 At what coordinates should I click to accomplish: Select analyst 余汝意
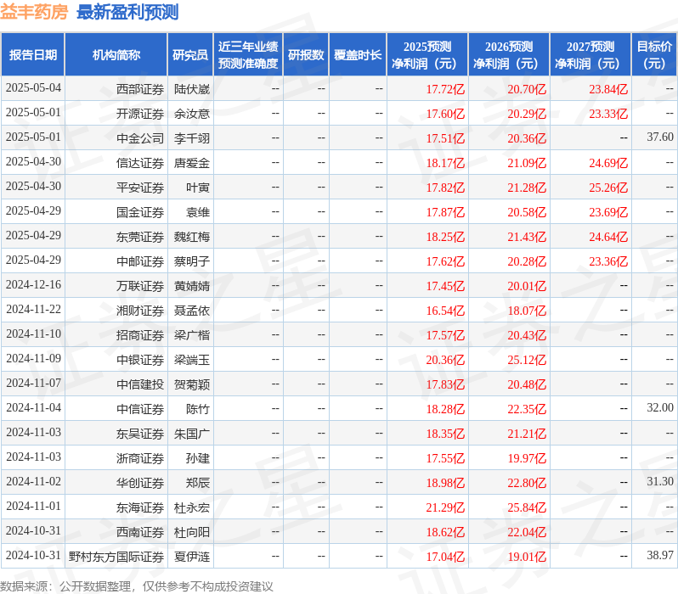click(x=191, y=114)
